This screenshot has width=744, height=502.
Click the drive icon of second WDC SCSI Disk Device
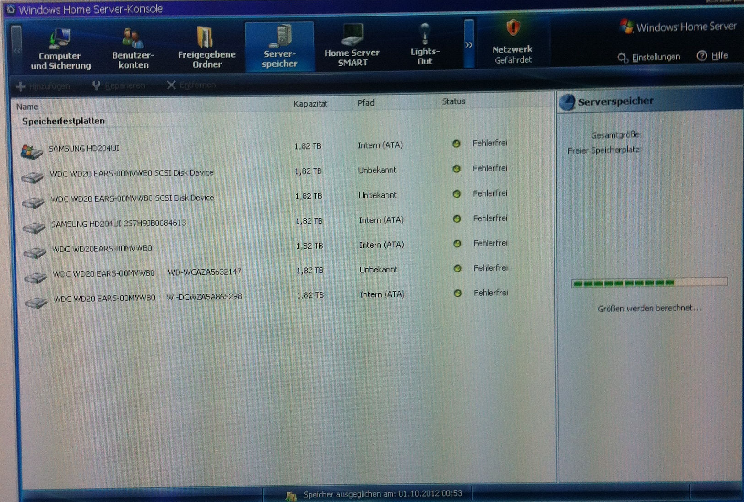[33, 202]
